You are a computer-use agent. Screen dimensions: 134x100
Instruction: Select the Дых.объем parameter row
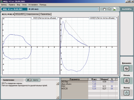[x=90, y=84]
